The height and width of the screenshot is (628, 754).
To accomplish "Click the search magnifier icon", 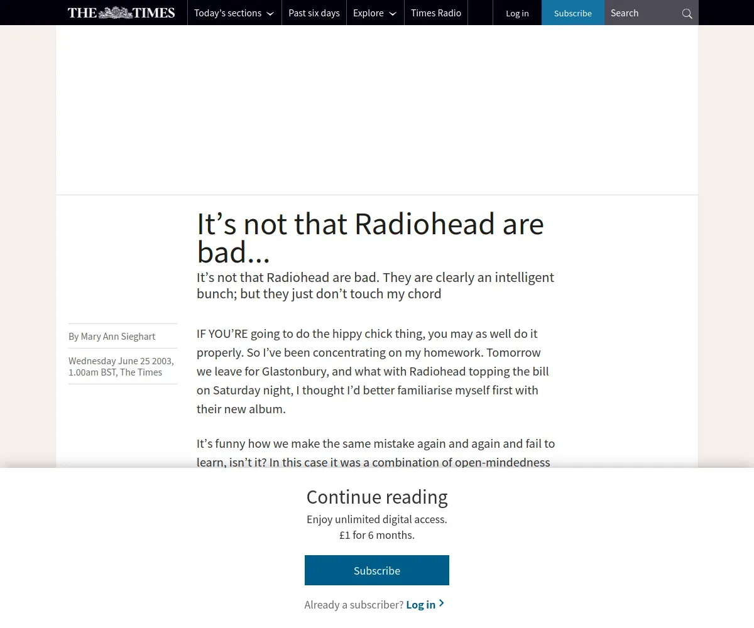I will point(687,13).
